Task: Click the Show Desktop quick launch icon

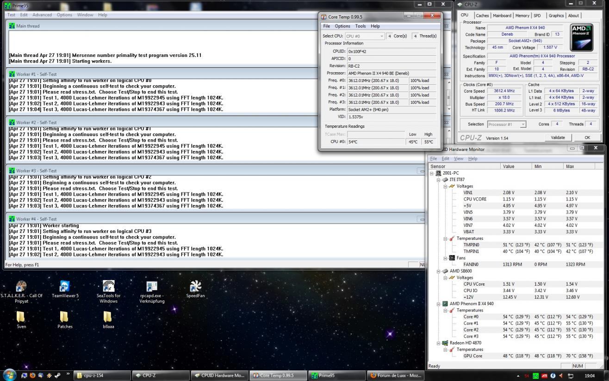Action: pyautogui.click(x=25, y=375)
